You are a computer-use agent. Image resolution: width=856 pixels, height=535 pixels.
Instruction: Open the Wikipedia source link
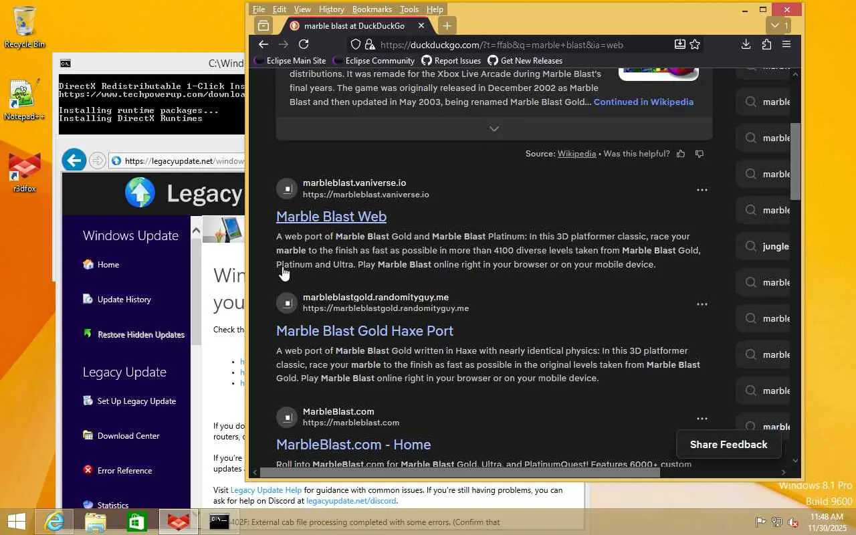[x=576, y=154]
